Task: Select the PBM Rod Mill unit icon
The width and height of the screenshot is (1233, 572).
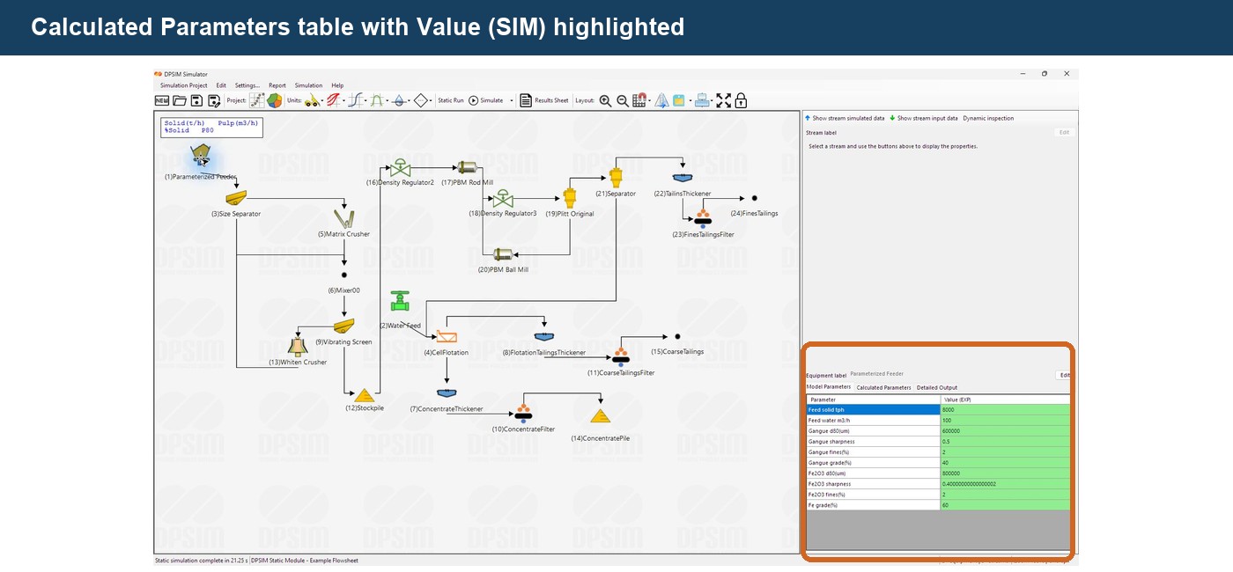Action: 466,167
